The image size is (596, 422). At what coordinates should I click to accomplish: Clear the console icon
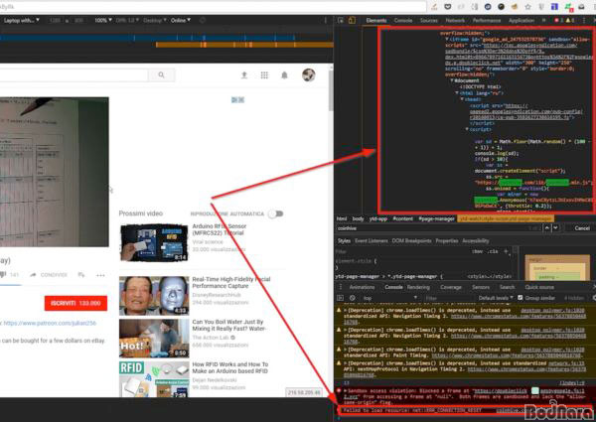(353, 298)
